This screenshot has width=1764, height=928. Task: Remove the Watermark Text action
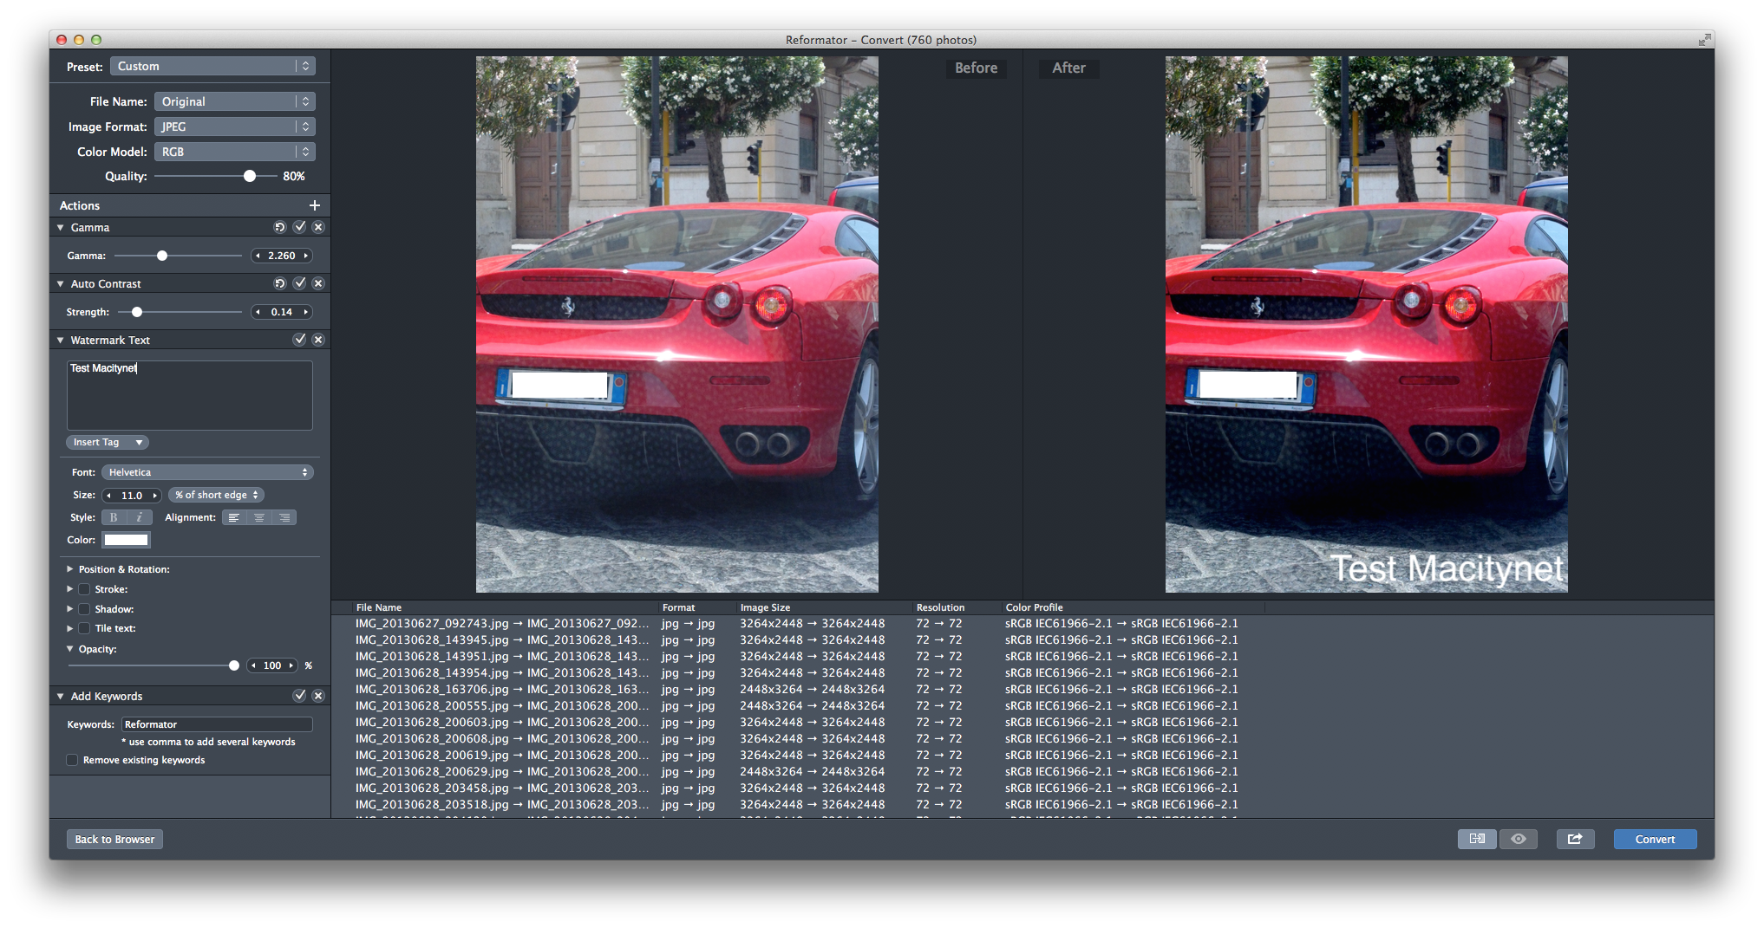click(x=318, y=340)
